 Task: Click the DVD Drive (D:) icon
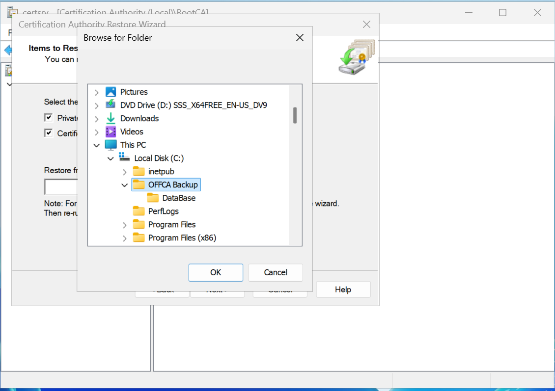111,105
